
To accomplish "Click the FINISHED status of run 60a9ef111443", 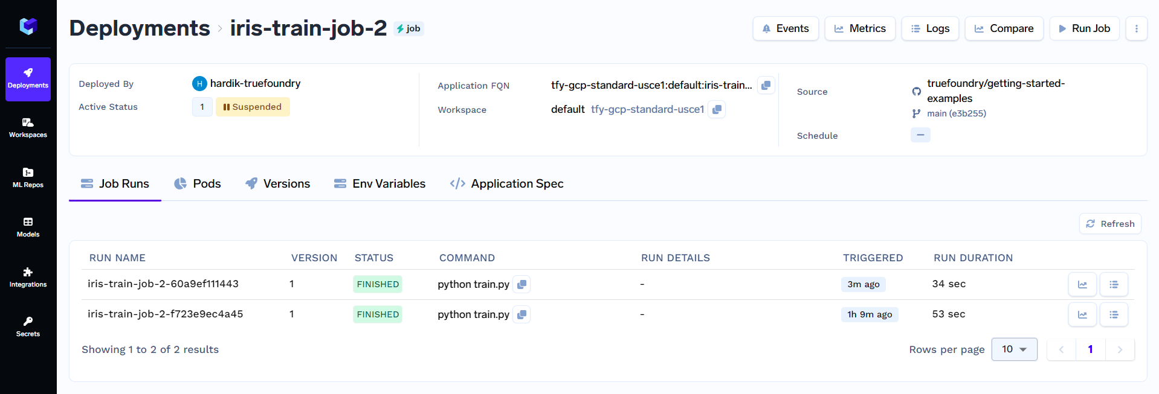I will point(378,284).
